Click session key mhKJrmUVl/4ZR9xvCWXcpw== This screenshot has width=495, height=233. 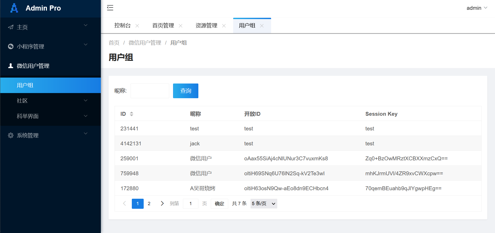pos(404,173)
